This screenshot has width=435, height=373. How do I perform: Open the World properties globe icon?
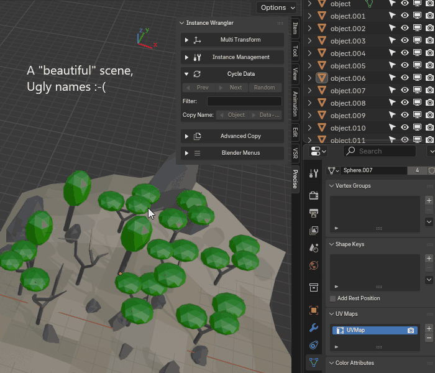click(314, 265)
